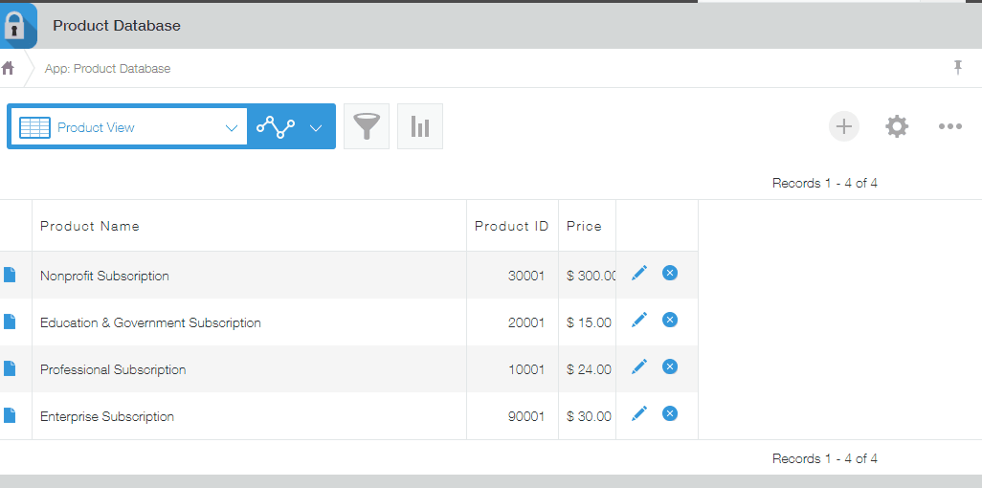Click the App: Product Database breadcrumb
This screenshot has height=488, width=982.
(107, 68)
